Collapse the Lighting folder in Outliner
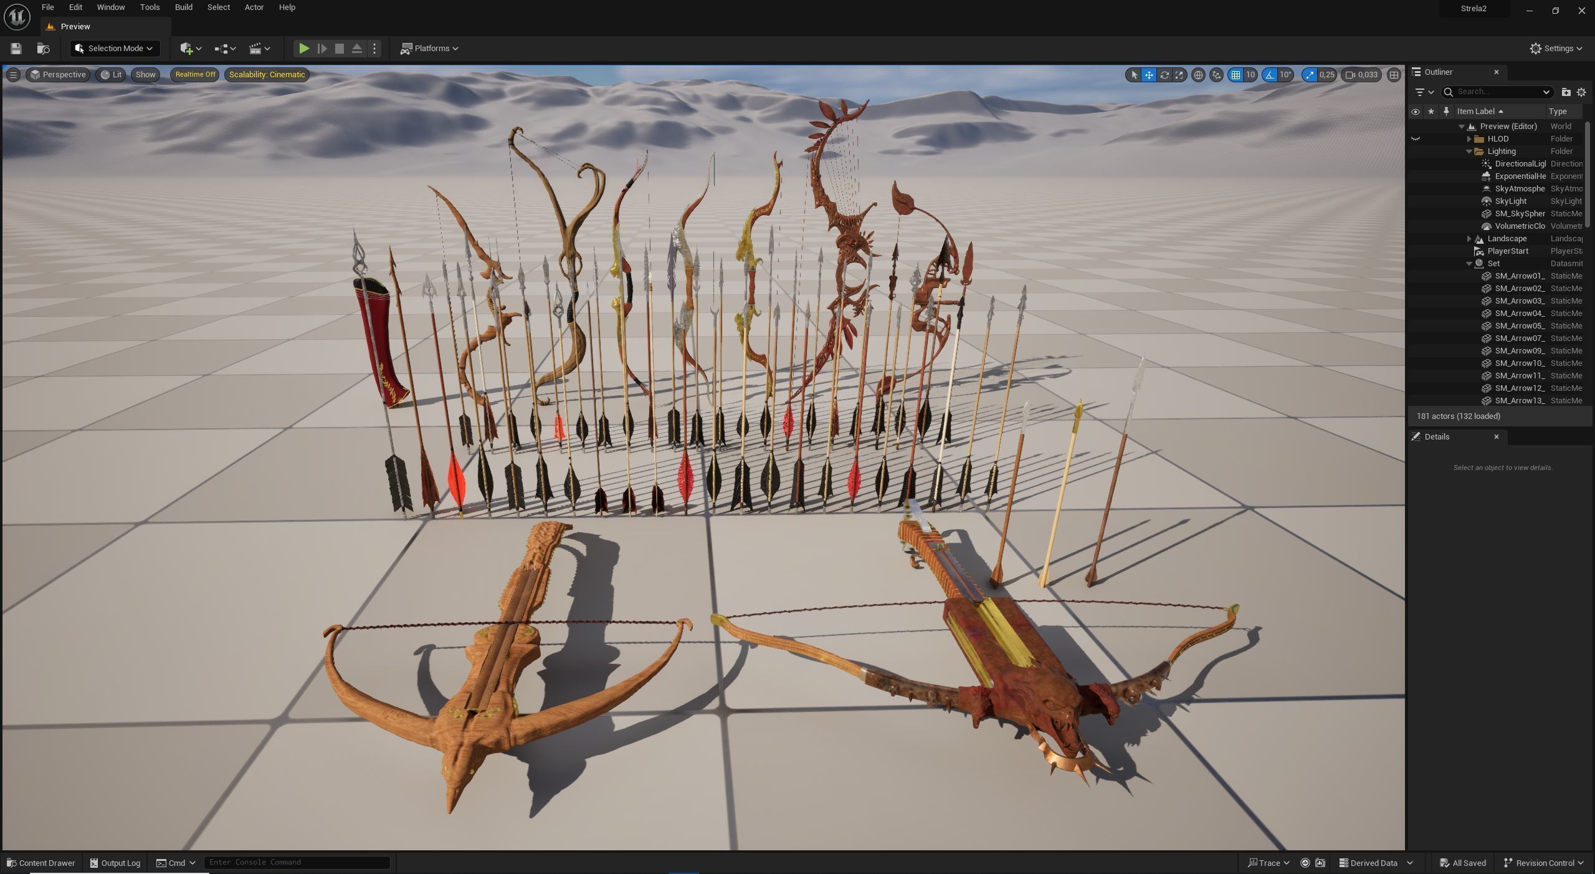 click(x=1469, y=151)
